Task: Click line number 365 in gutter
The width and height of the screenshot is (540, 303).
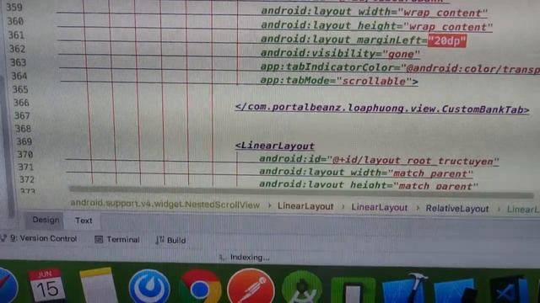Action: [x=20, y=90]
